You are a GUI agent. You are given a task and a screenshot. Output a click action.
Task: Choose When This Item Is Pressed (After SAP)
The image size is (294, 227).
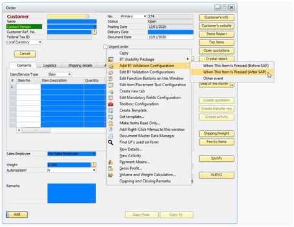click(234, 72)
